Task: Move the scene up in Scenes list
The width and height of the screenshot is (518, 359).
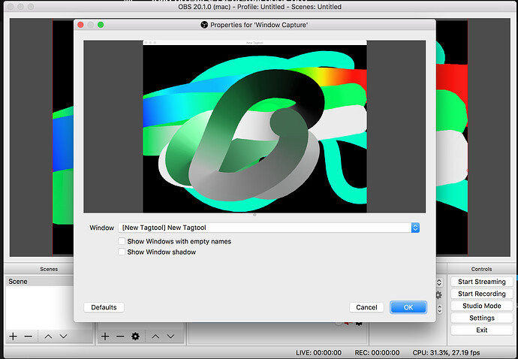Action: click(48, 336)
